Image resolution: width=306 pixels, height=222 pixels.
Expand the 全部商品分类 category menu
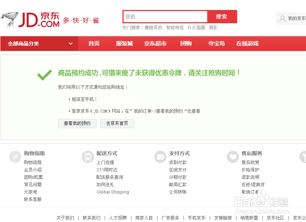click(37, 44)
